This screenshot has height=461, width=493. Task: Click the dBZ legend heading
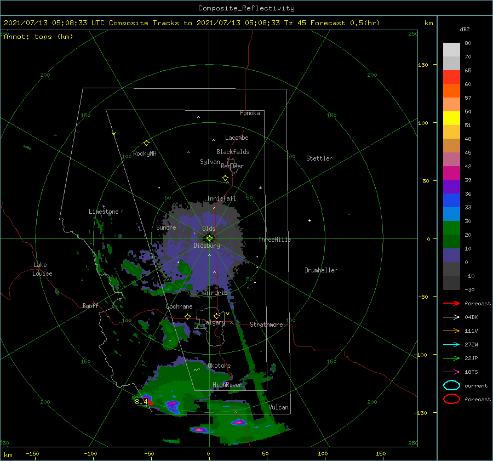[465, 29]
